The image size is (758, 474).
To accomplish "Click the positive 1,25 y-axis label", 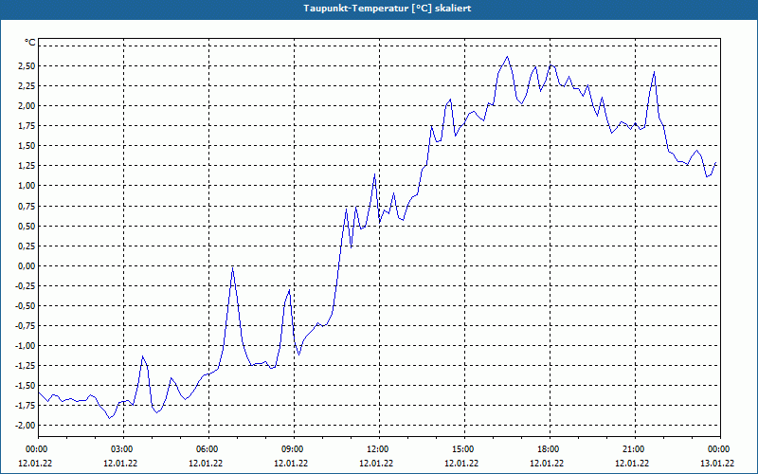I will (27, 166).
